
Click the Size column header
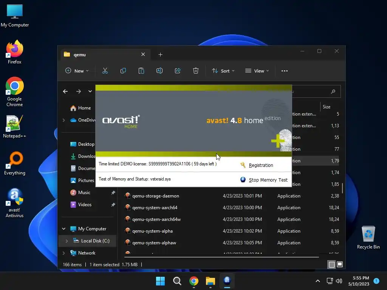point(327,107)
